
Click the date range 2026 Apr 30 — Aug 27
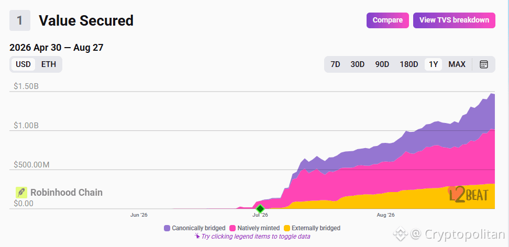(x=57, y=48)
